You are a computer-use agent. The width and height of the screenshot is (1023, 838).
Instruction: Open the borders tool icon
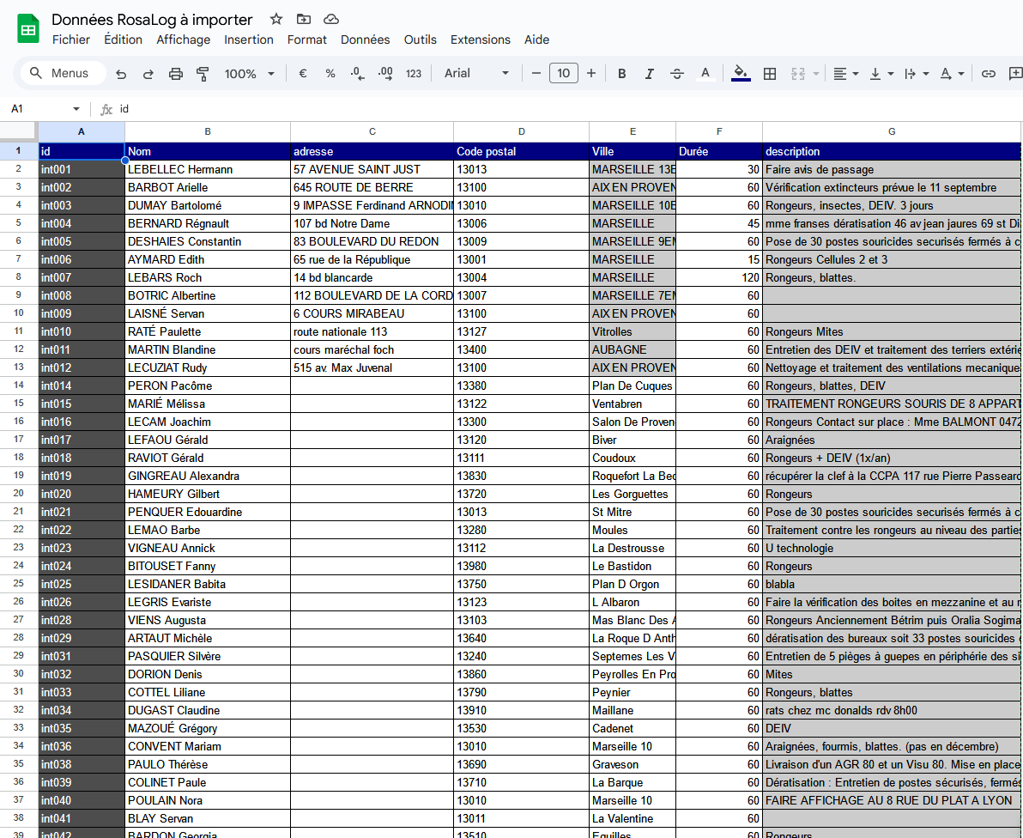[x=770, y=74]
